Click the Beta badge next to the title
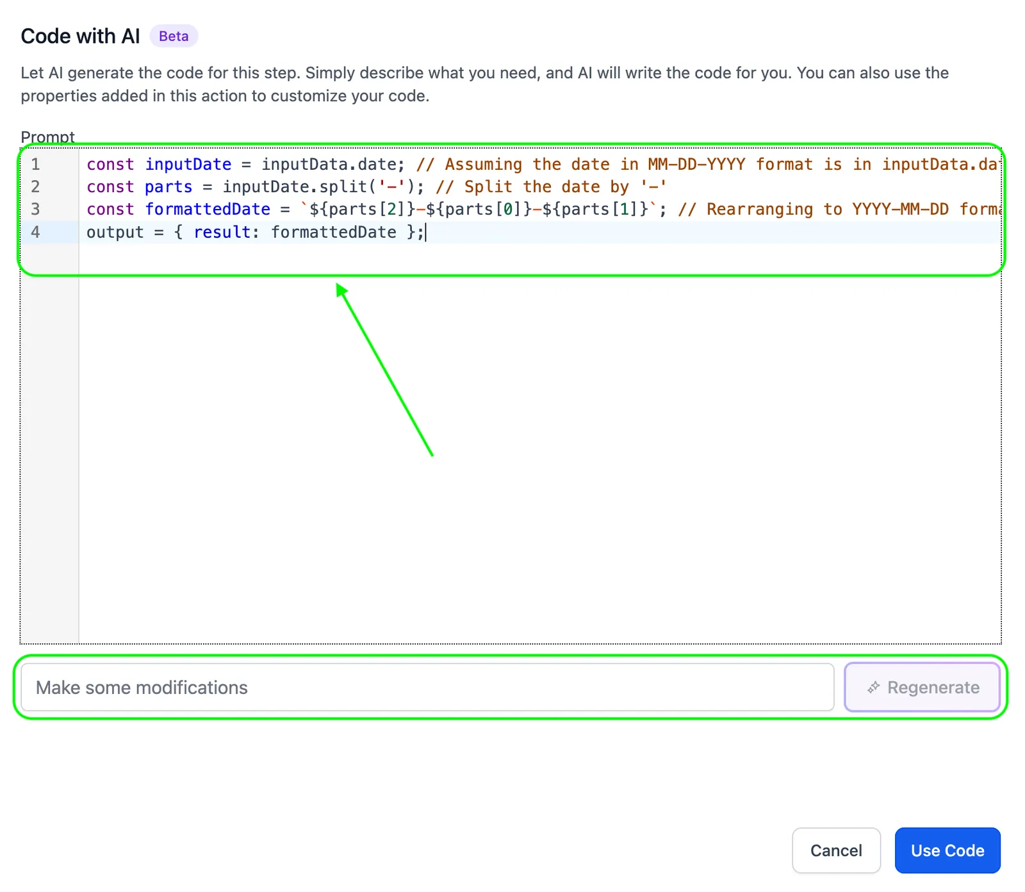Viewport: 1025px width, 892px height. tap(174, 36)
